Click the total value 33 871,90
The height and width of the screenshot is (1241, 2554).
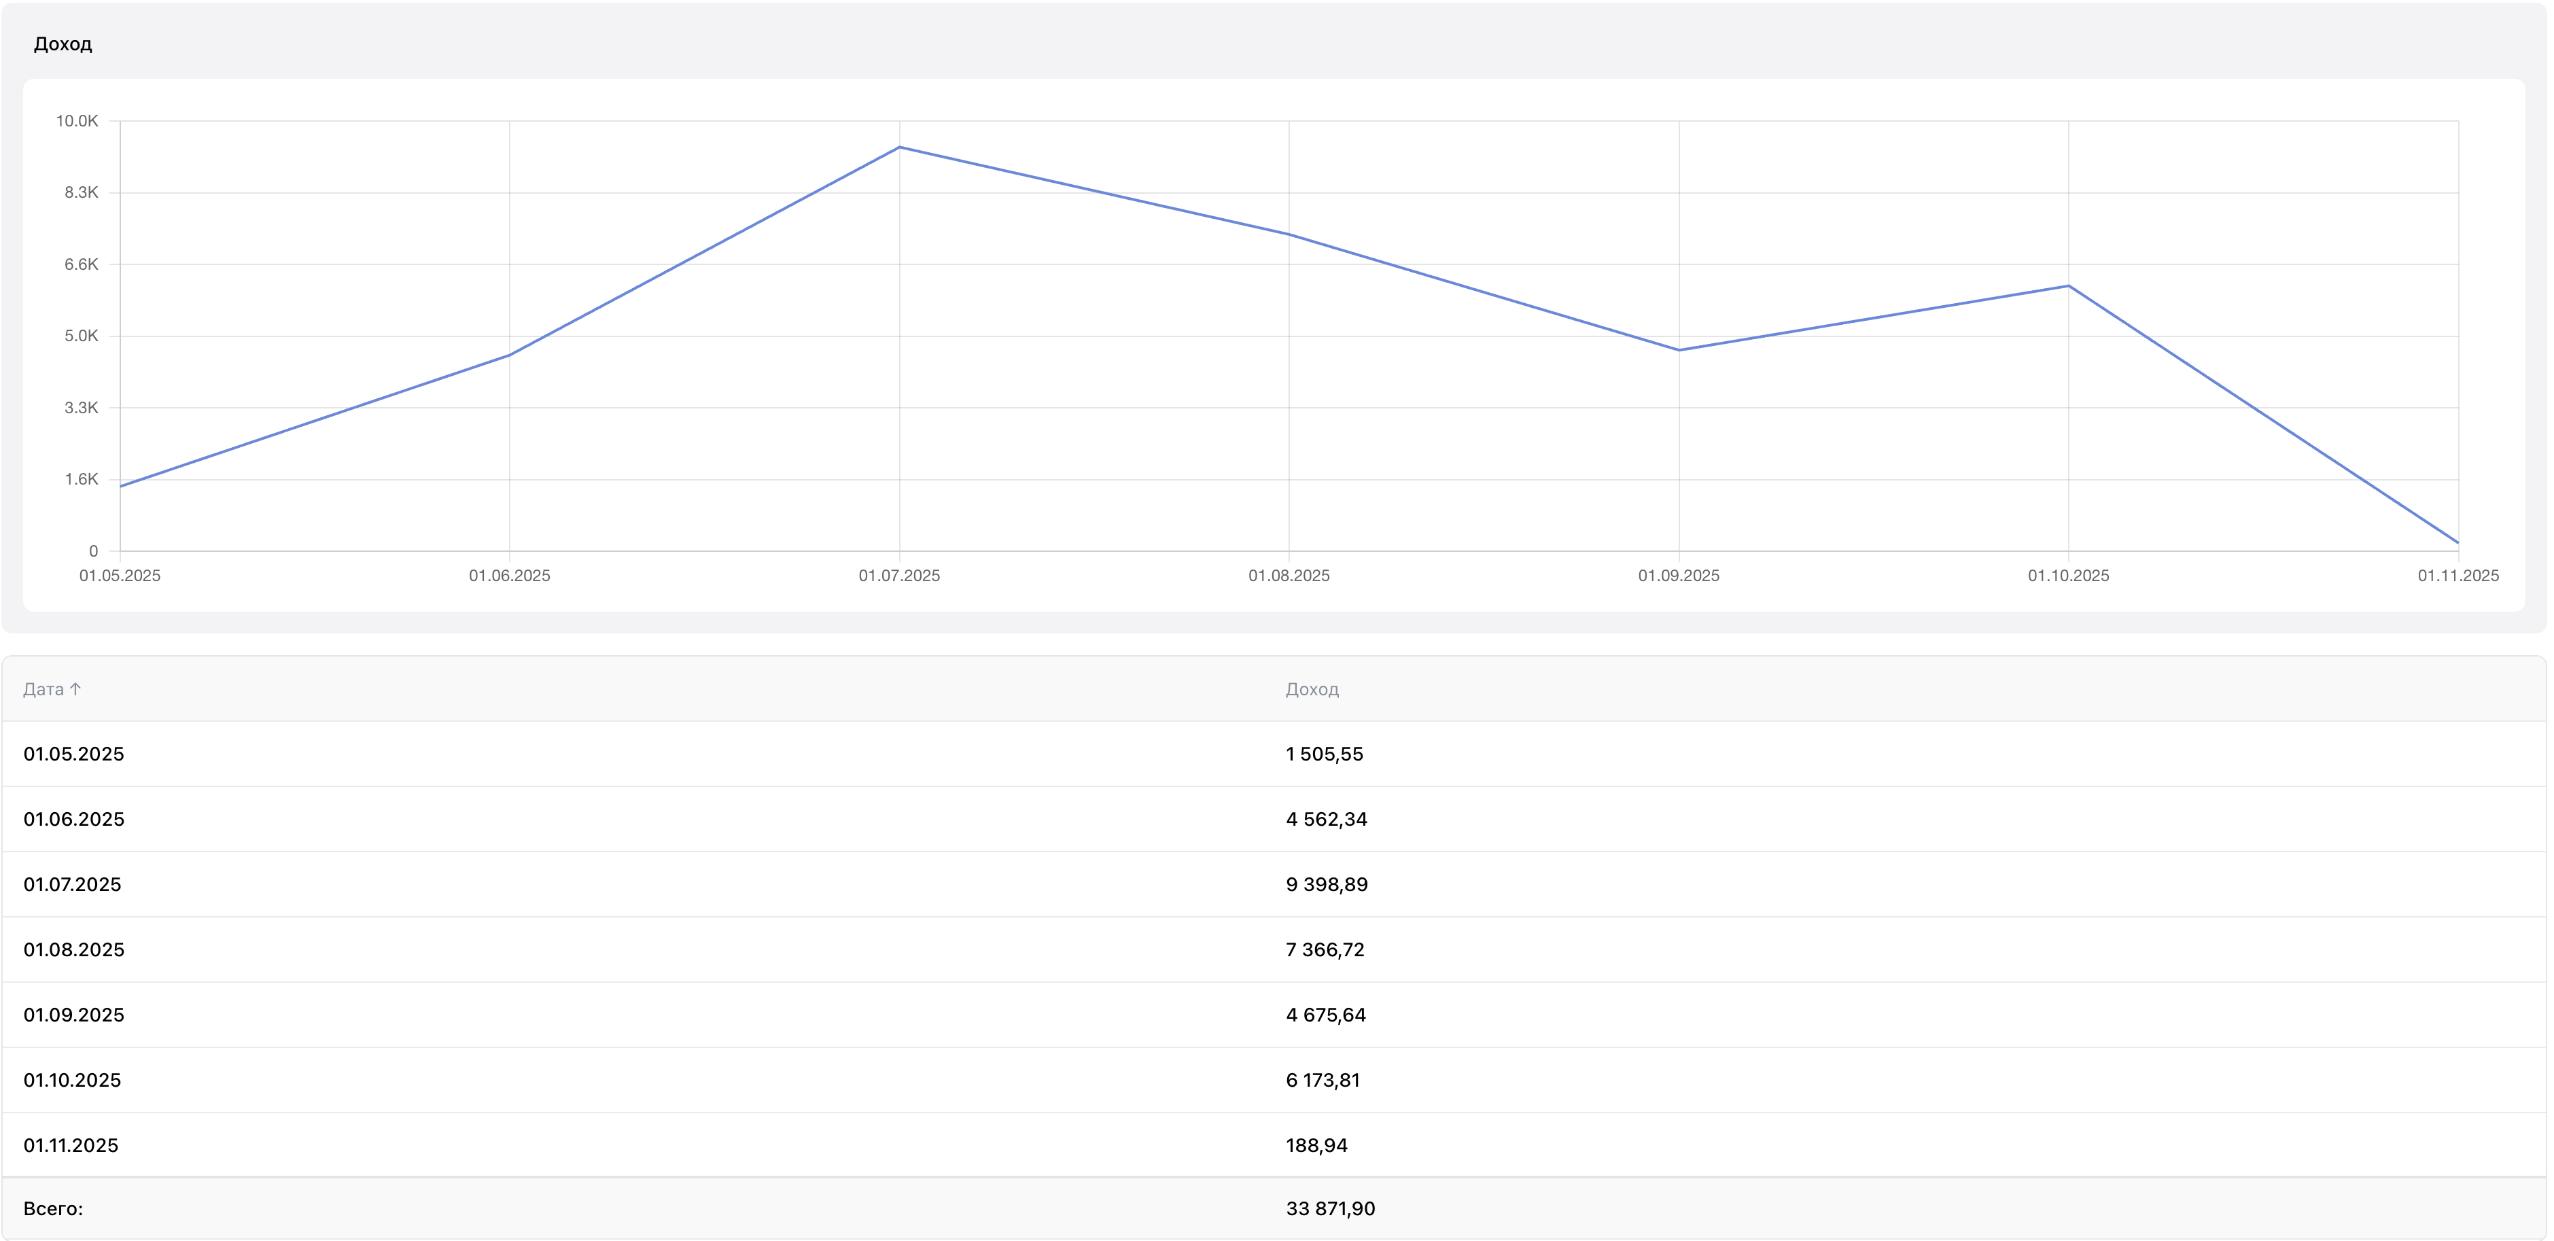point(1329,1209)
